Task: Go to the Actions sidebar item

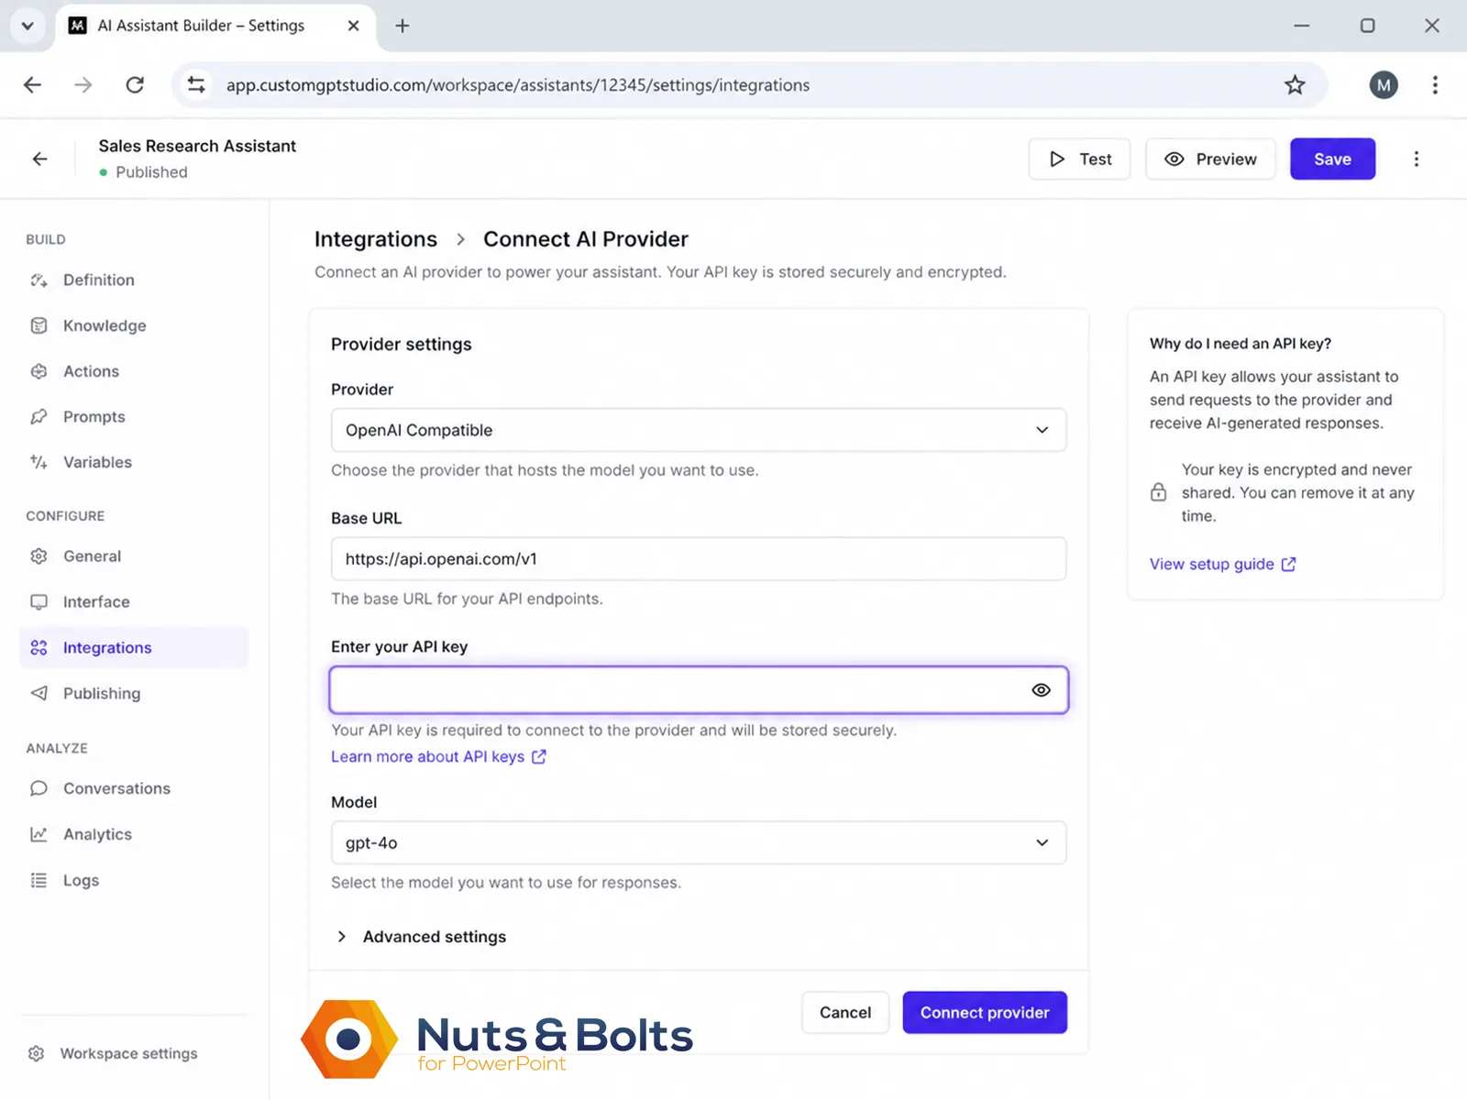Action: click(134, 371)
